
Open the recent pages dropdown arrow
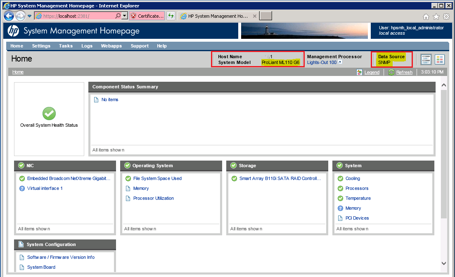click(30, 16)
